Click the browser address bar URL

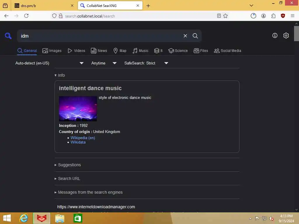90,16
